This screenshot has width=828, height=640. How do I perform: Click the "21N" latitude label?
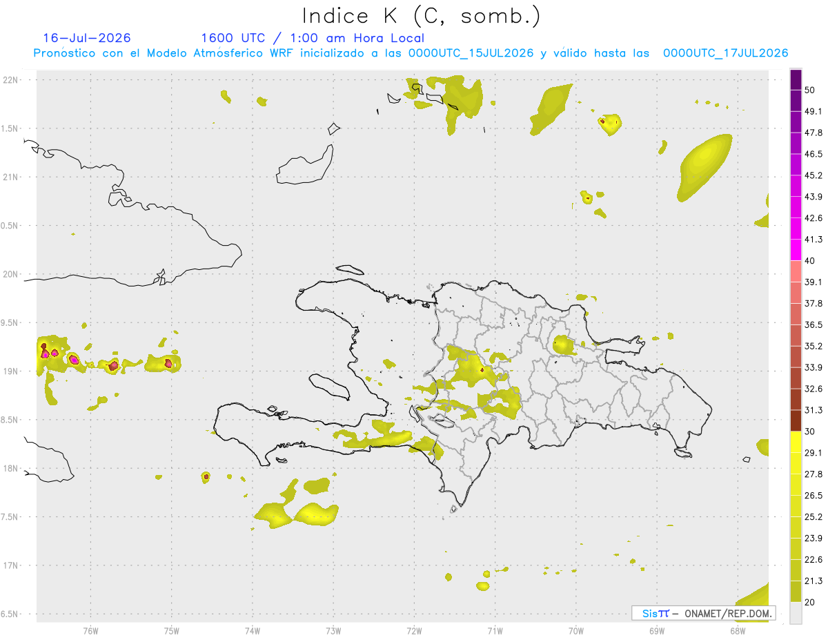tap(12, 177)
